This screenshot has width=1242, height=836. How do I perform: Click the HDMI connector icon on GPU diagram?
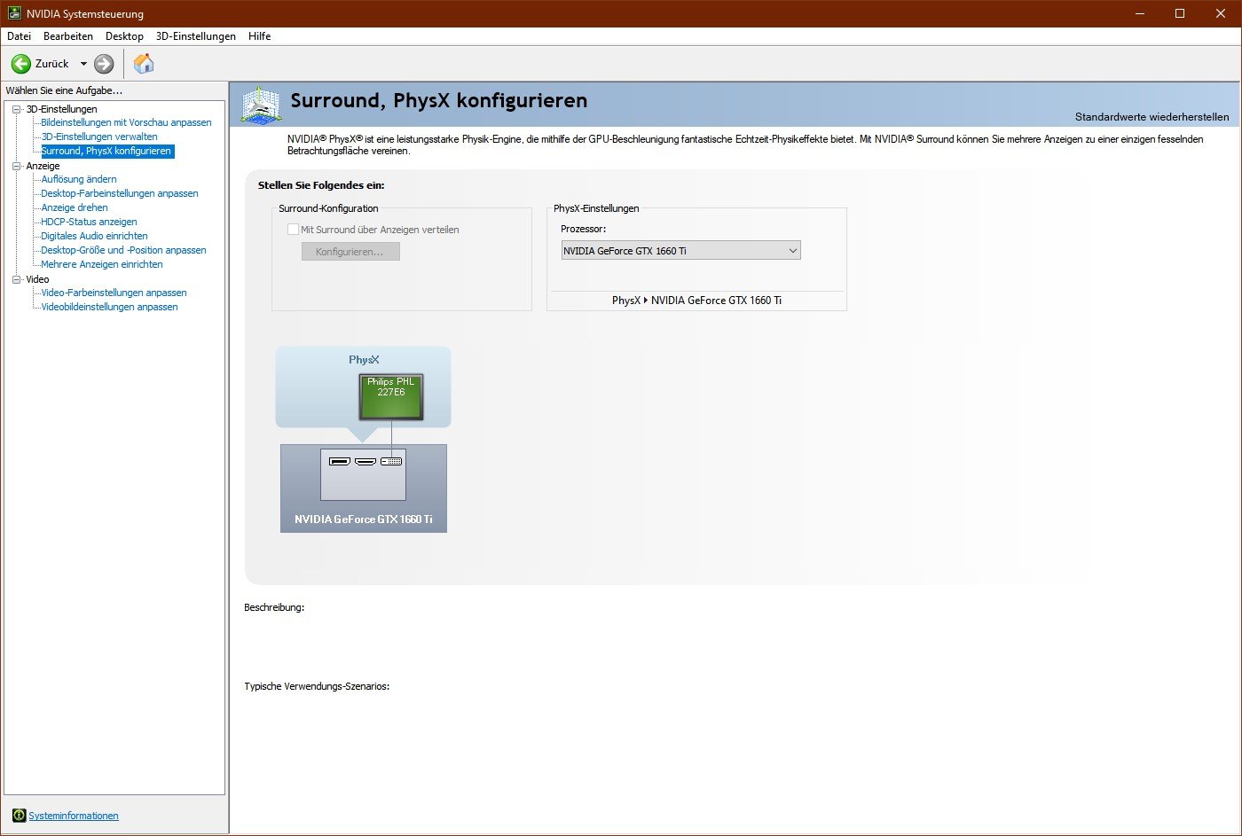pos(365,461)
